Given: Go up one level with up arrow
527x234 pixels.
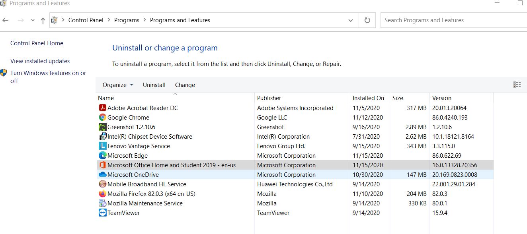Looking at the screenshot, I should click(x=43, y=20).
